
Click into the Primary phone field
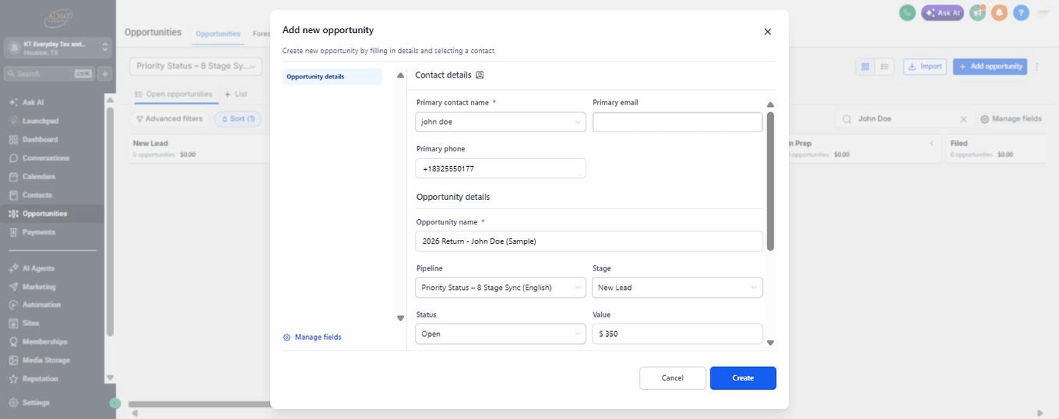500,168
